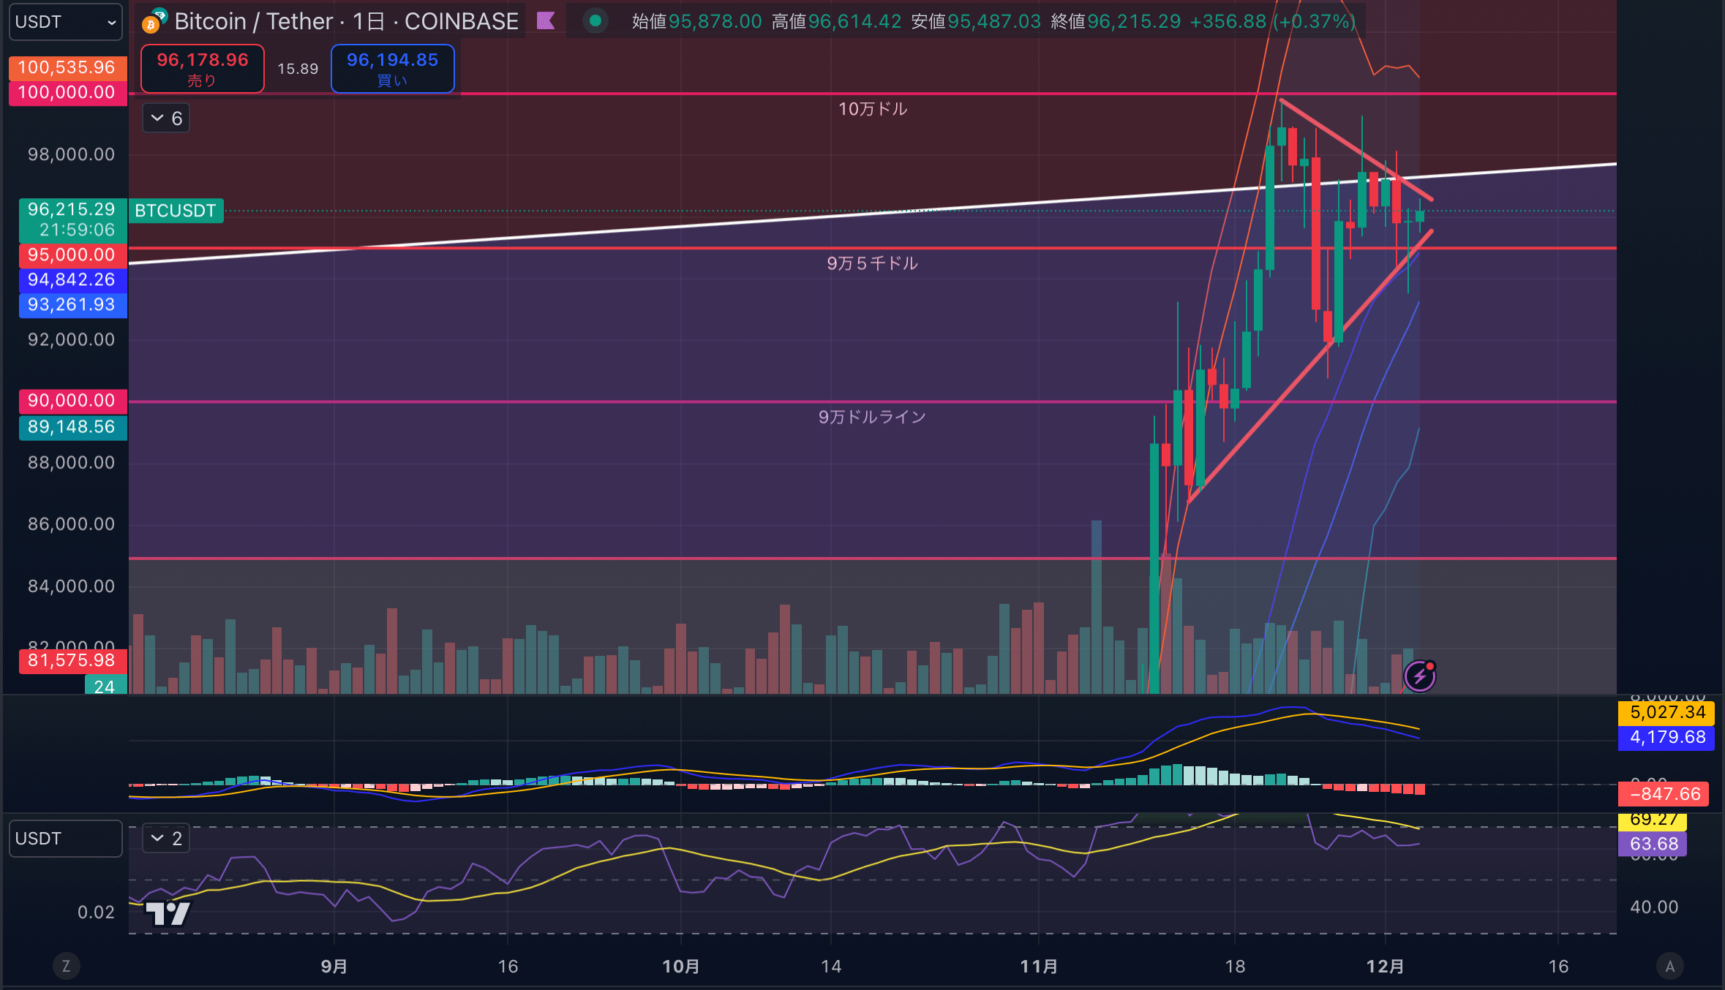Screen dimensions: 1725x990
Task: Click the BTCUSDT green symbol tag
Action: (176, 211)
